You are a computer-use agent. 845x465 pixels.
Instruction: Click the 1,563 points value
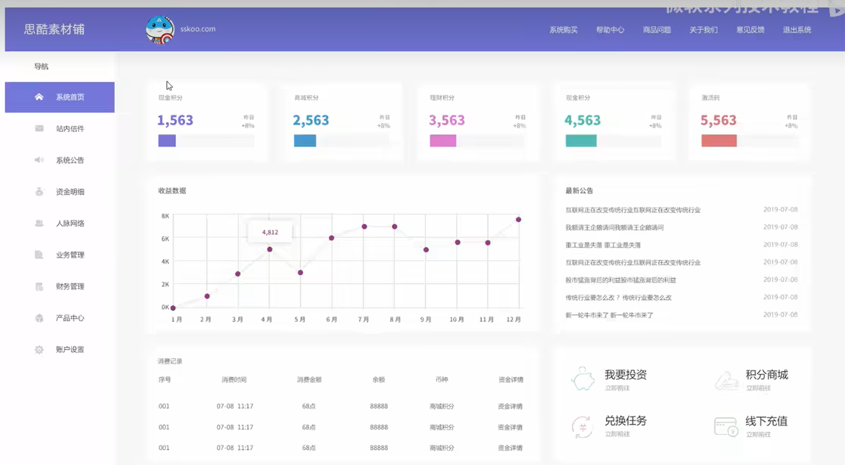(x=175, y=120)
